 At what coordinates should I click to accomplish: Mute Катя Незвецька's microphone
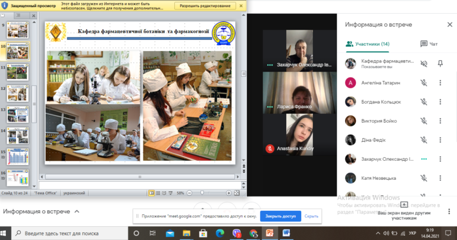pyautogui.click(x=424, y=178)
